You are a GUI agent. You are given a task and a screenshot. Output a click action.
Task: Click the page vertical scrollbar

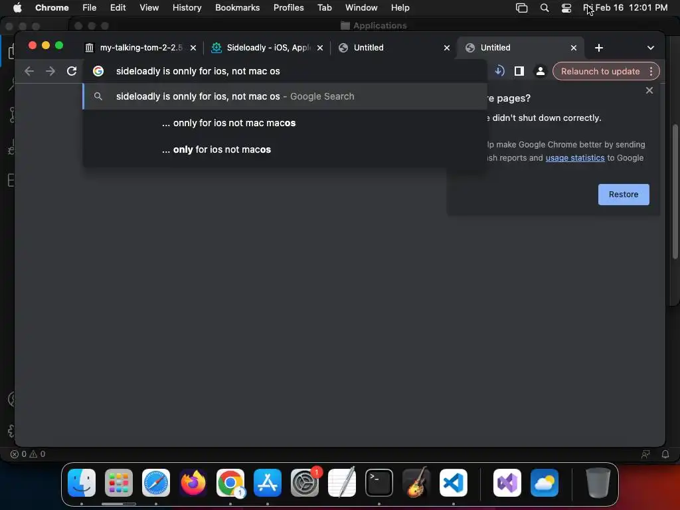coord(675,192)
